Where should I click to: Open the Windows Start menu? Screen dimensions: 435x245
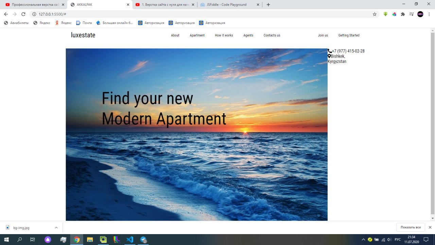[6, 240]
